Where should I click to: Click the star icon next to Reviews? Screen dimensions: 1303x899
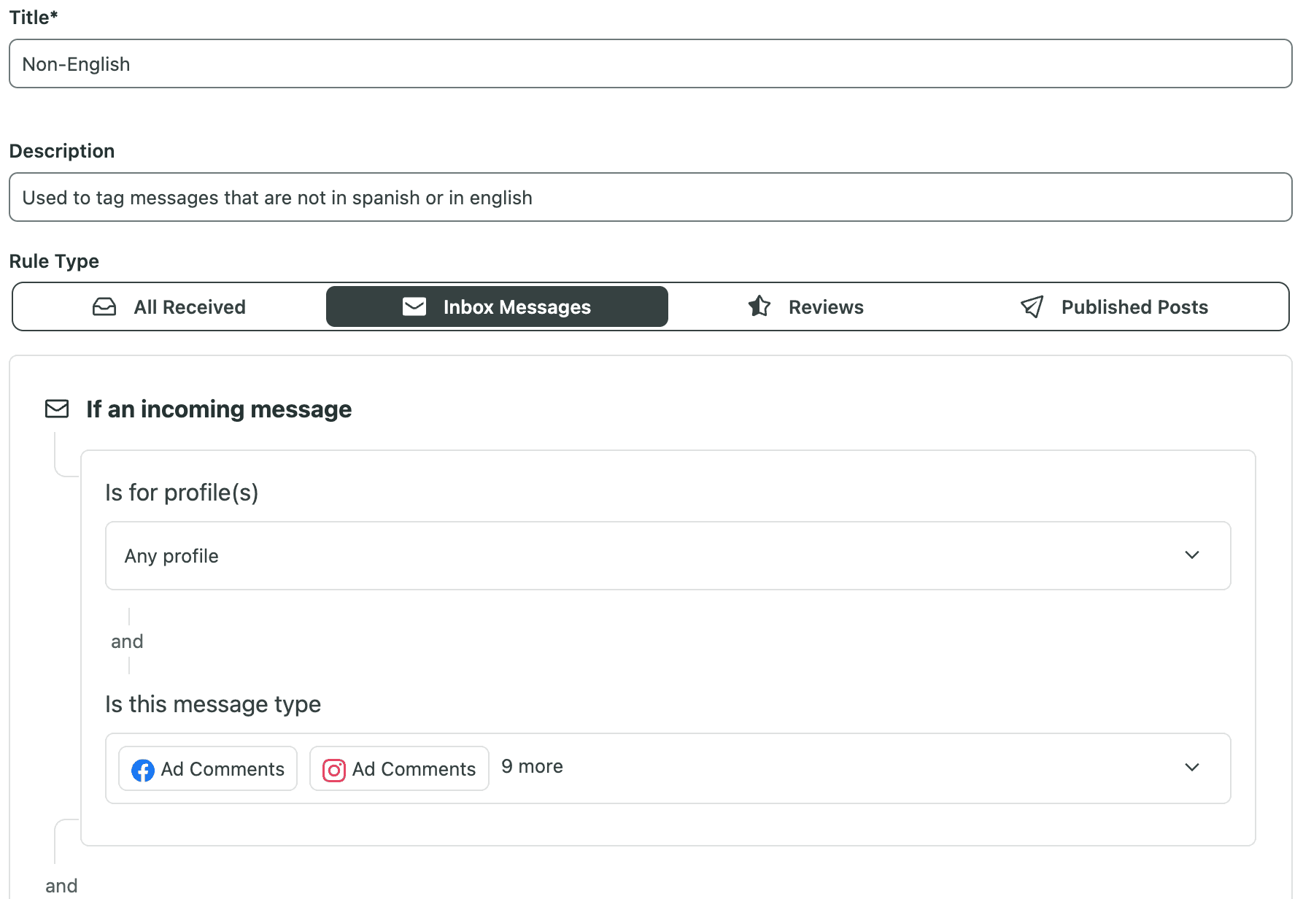[759, 306]
